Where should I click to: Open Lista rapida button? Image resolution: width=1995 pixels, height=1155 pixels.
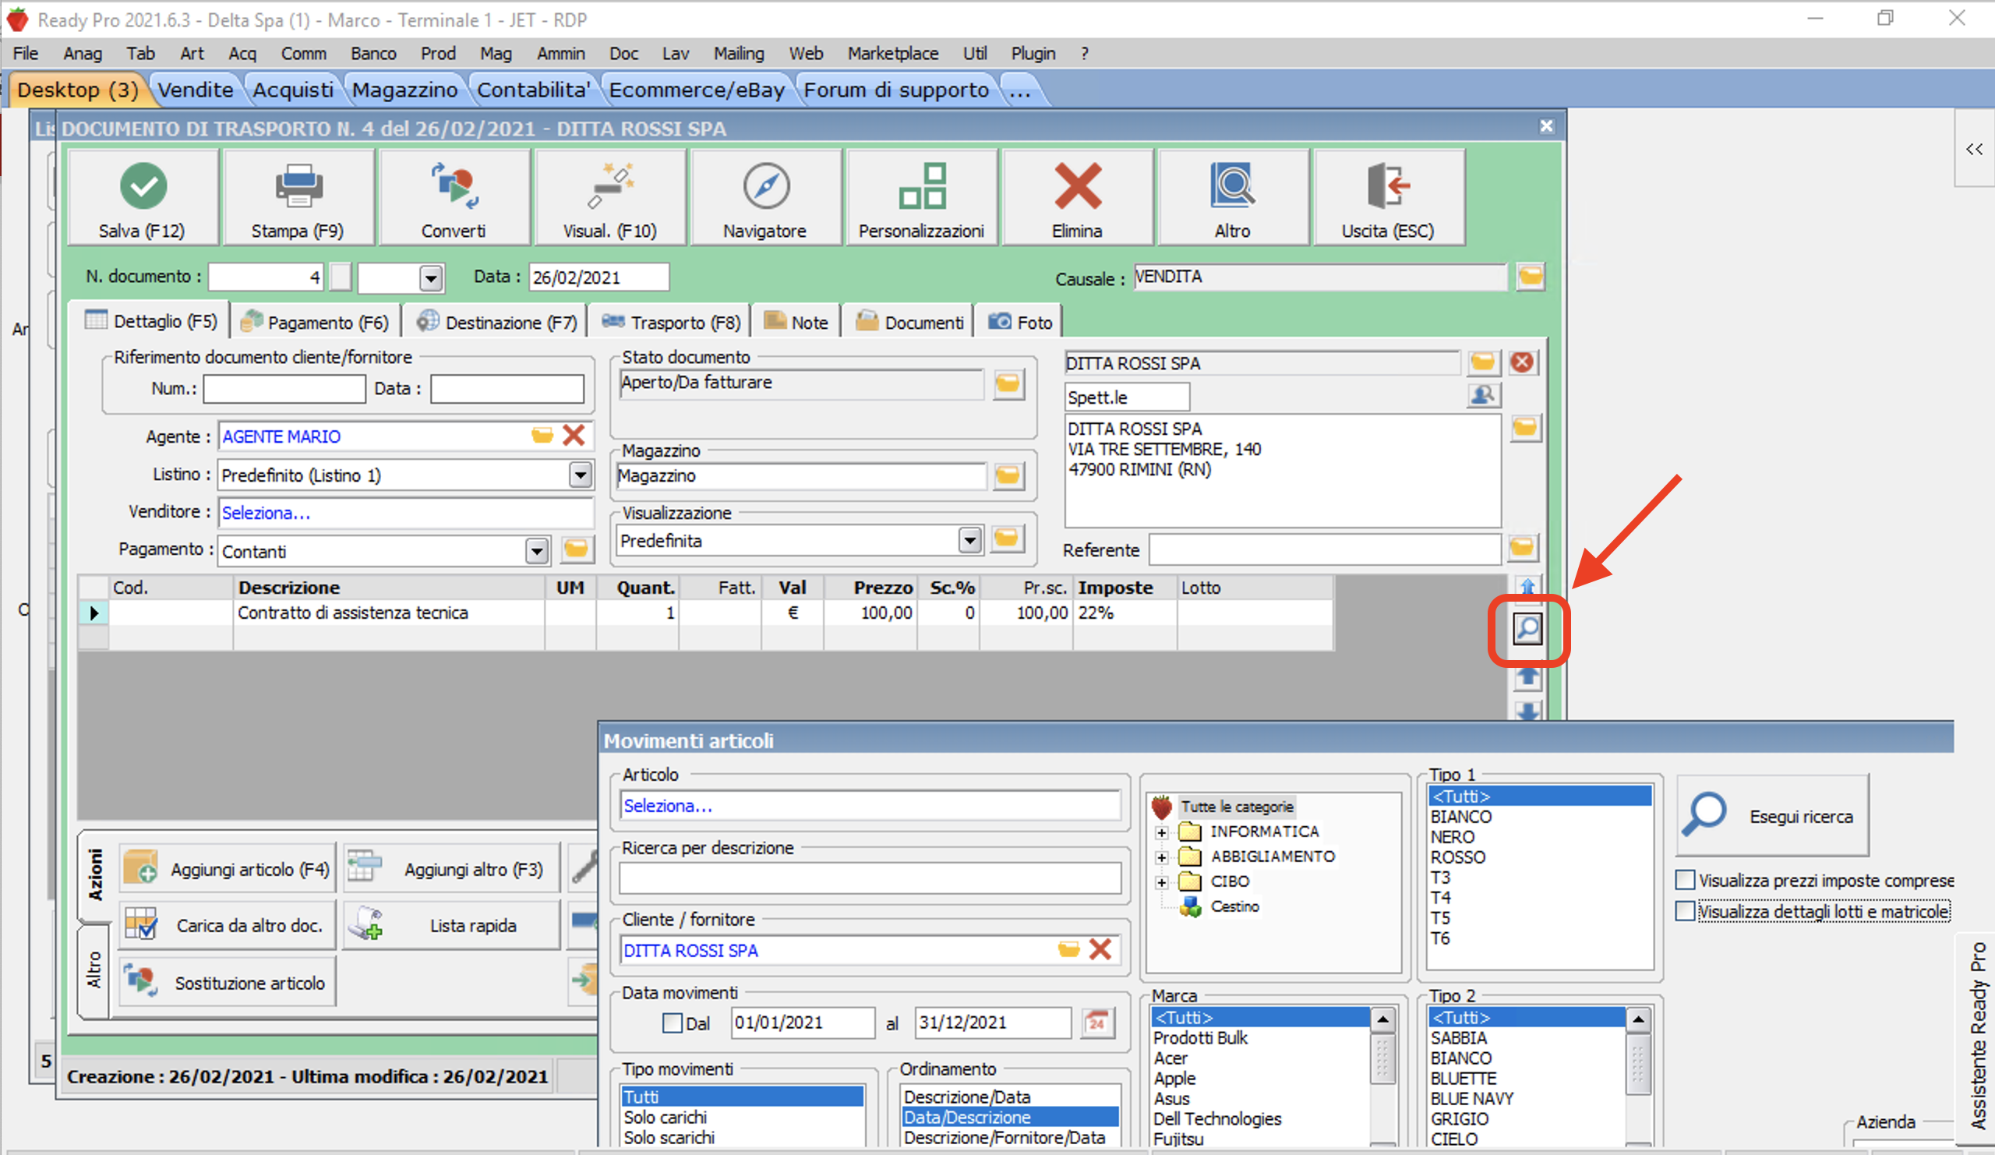pos(452,924)
